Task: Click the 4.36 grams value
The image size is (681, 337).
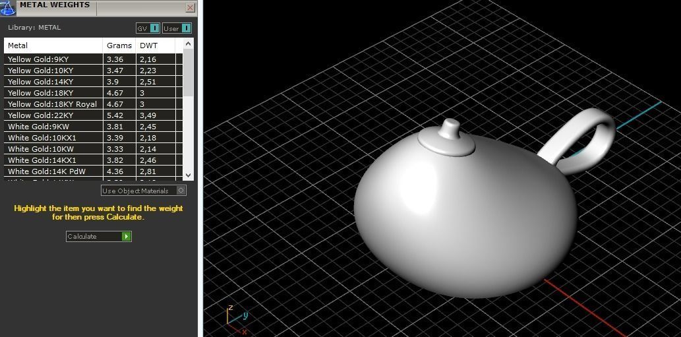Action: point(115,171)
